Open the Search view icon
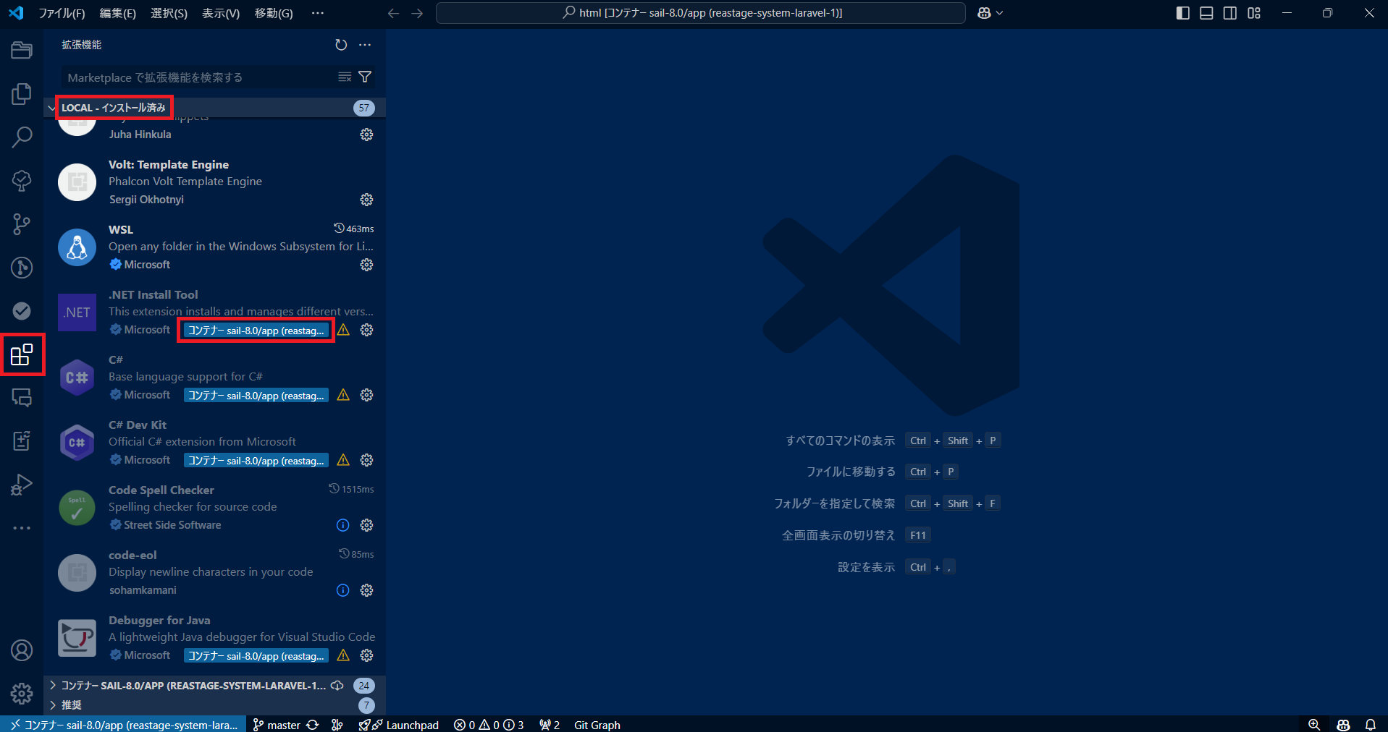This screenshot has height=732, width=1388. coord(22,137)
